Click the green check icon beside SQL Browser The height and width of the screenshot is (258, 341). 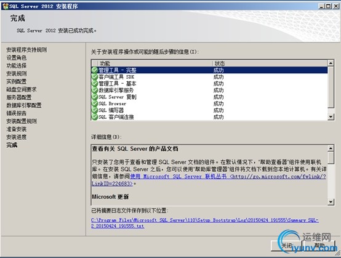[x=95, y=103]
